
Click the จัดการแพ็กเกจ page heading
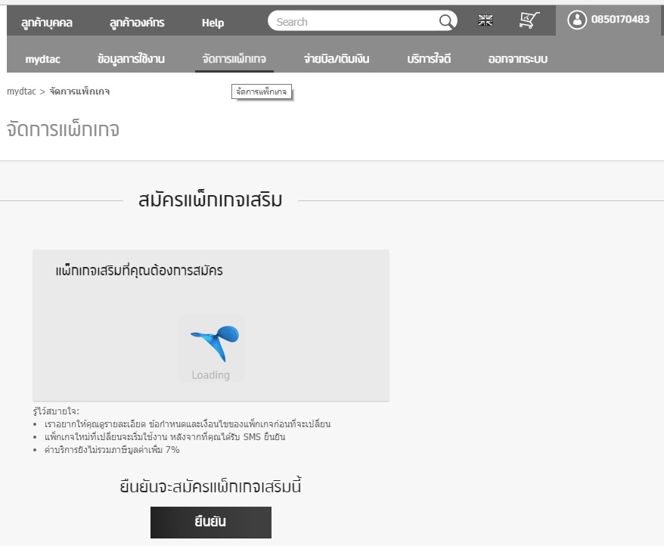(x=63, y=129)
